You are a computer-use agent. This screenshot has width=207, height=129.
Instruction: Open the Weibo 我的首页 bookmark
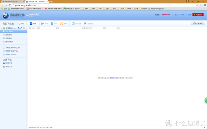click(53, 9)
